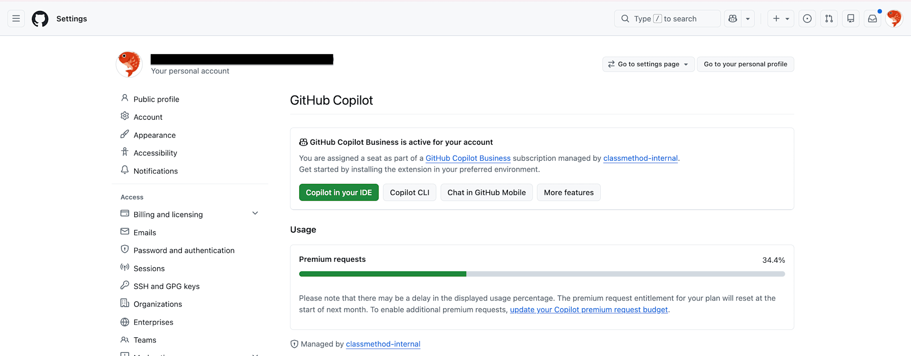Screen dimensions: 911x356
Task: Open the user avatar menu in header
Action: (894, 19)
